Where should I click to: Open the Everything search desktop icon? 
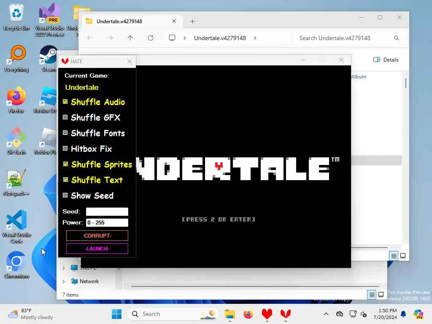16,58
